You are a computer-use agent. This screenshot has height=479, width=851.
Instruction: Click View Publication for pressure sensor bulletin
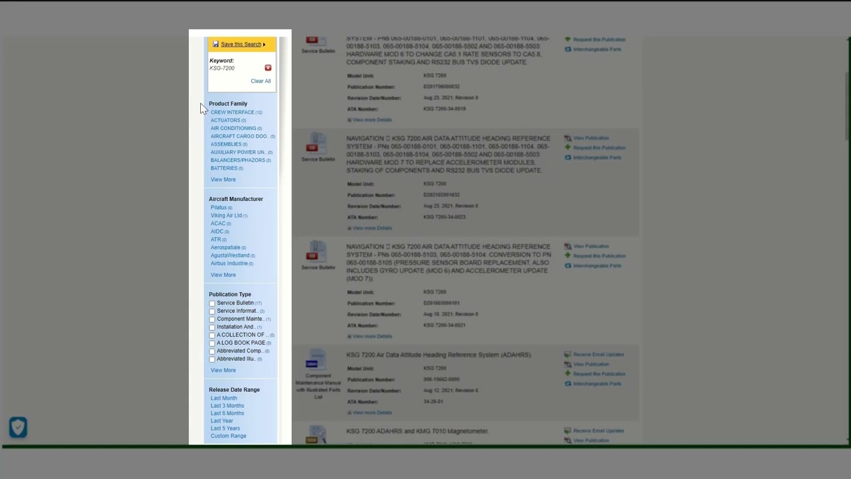(x=586, y=247)
